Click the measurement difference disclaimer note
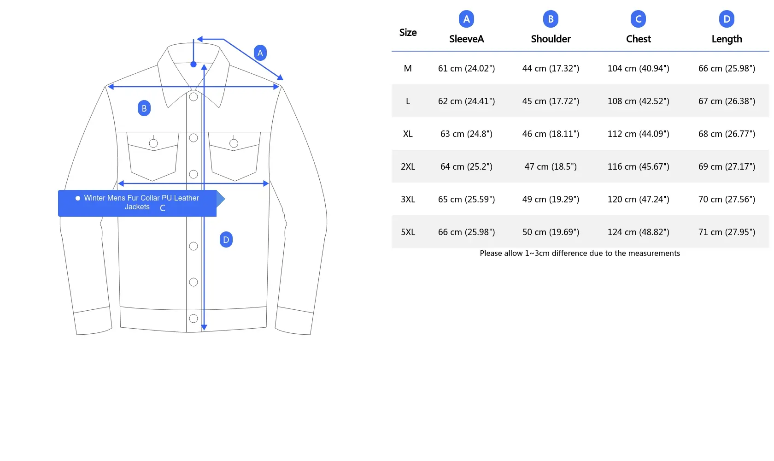 (x=580, y=253)
